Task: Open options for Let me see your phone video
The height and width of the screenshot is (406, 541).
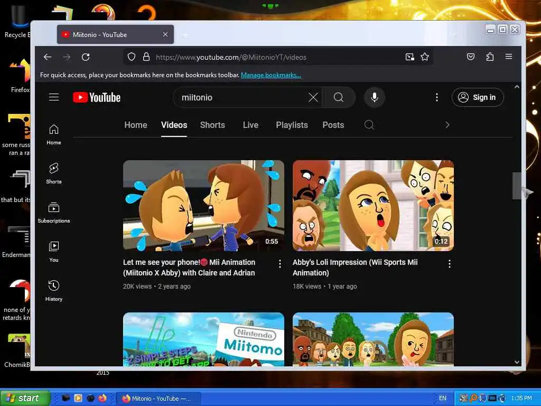Action: tap(280, 264)
